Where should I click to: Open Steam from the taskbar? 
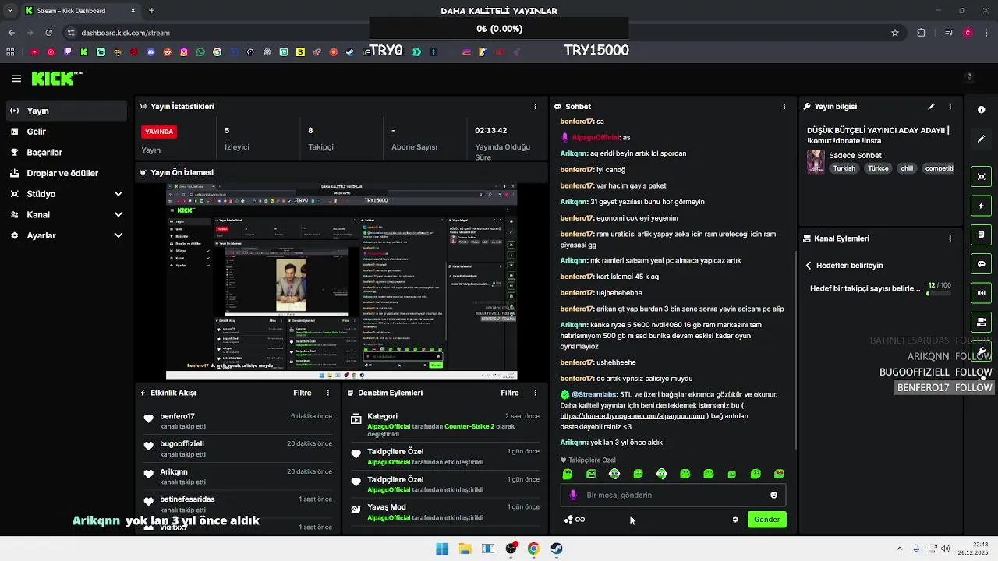coord(557,549)
